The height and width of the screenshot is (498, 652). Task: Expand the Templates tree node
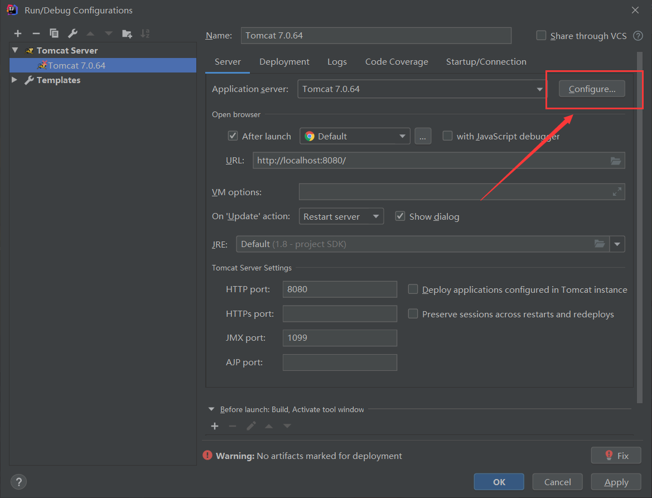pos(15,80)
